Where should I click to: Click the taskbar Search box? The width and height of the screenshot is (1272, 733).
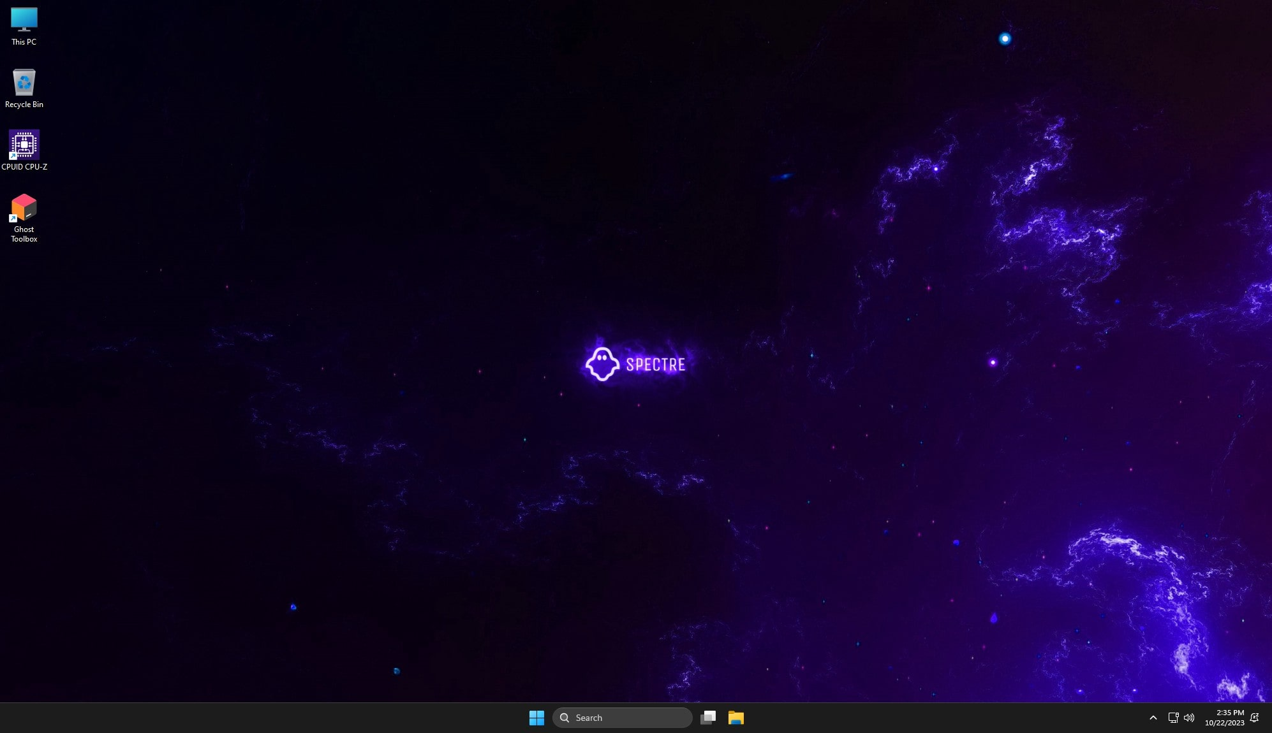622,718
